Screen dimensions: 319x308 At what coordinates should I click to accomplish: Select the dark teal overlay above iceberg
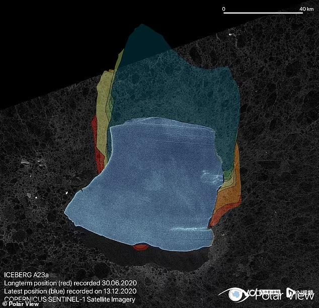tap(171, 81)
